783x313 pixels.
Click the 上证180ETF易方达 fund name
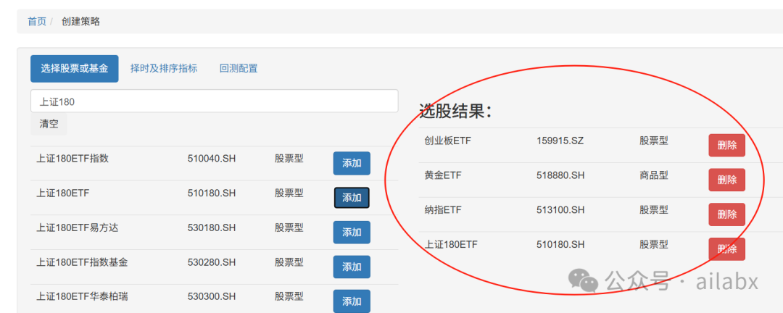[78, 228]
